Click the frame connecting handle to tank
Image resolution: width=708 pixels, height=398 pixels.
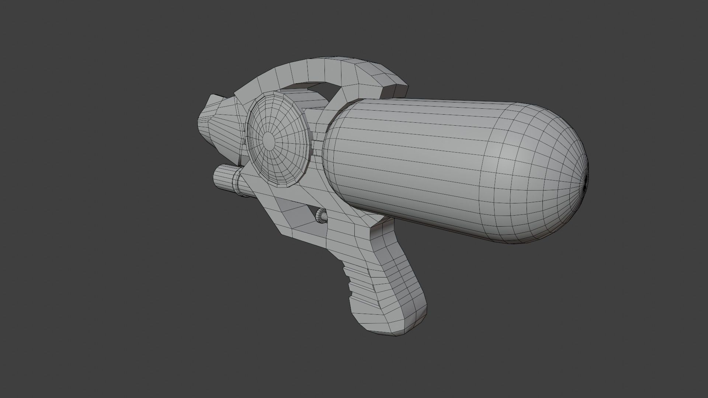point(350,236)
